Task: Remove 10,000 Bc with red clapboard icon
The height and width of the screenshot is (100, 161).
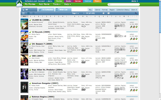Action: pos(134,27)
